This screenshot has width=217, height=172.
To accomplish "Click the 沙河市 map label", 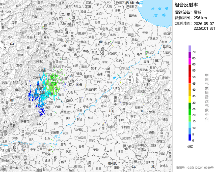I will pyautogui.click(x=42, y=71).
